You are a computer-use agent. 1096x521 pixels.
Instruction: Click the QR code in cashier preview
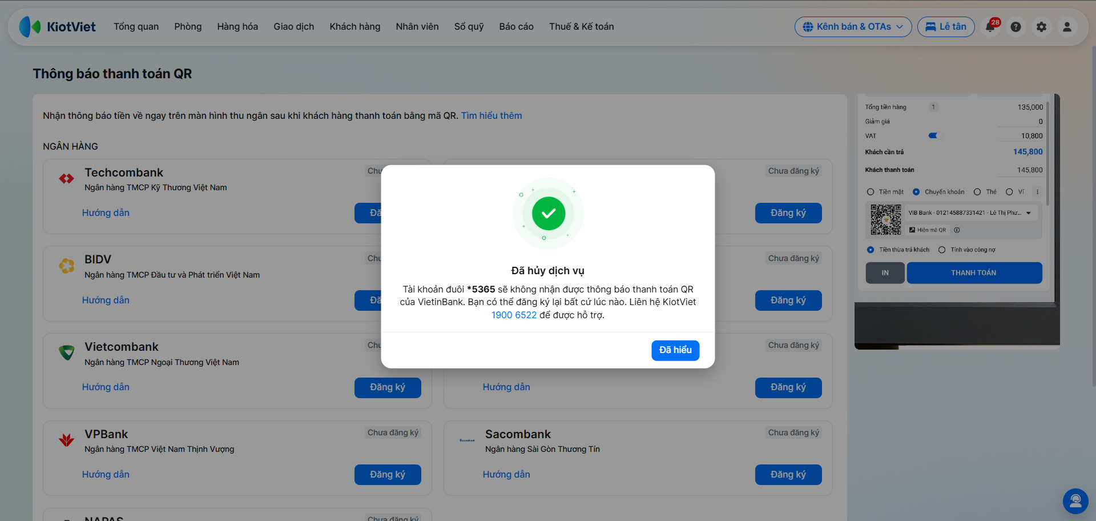coord(885,220)
